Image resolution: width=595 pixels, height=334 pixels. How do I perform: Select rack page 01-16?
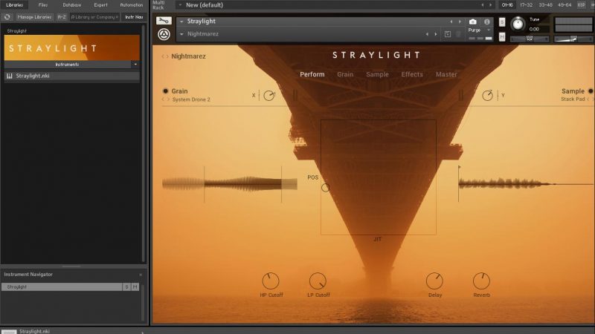(x=507, y=5)
